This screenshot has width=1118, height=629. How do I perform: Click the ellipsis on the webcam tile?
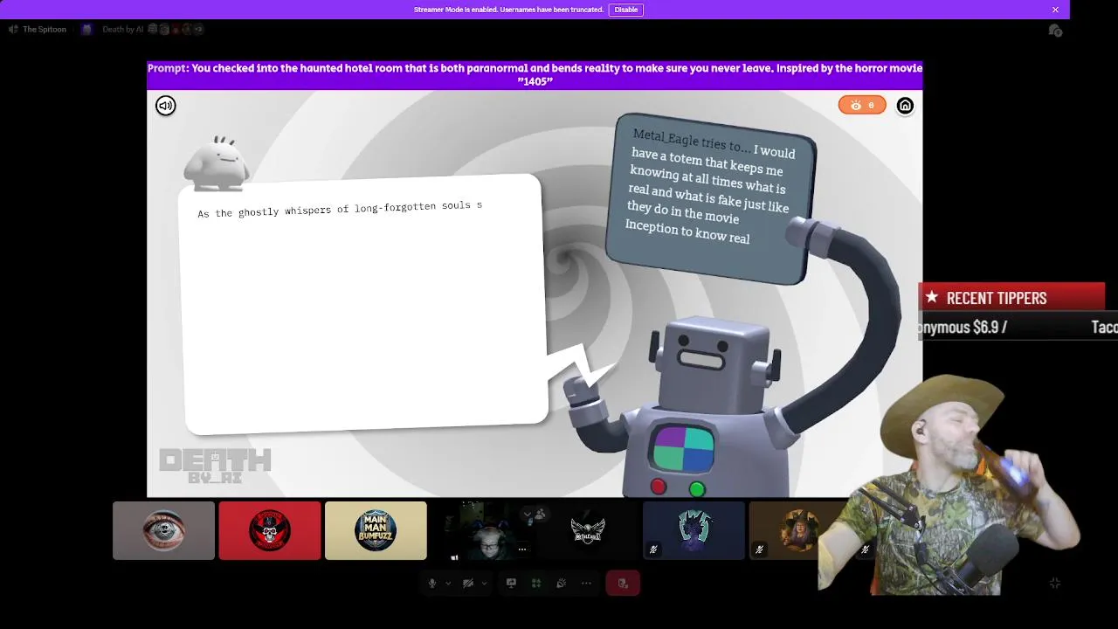coord(522,550)
